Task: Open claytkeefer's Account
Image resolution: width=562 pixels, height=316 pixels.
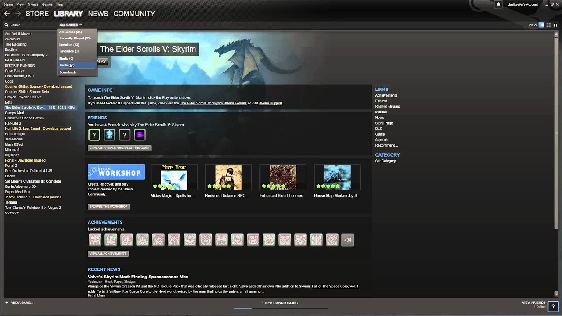Action: pyautogui.click(x=522, y=4)
